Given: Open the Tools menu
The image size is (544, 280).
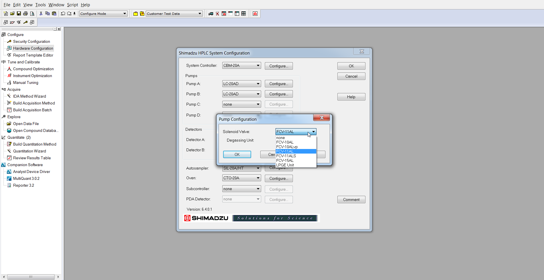Looking at the screenshot, I should [x=41, y=5].
